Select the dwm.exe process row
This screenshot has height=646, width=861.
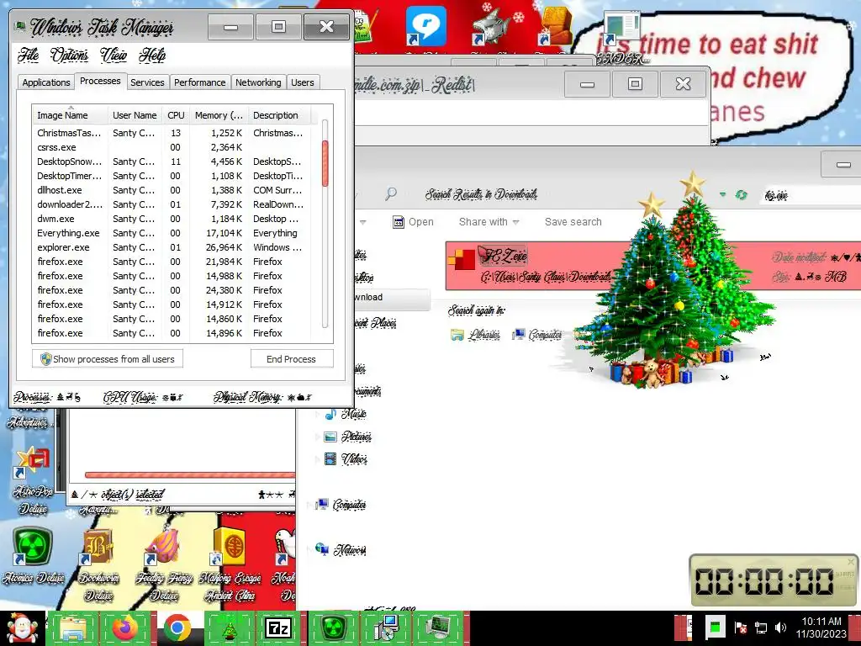click(x=172, y=219)
